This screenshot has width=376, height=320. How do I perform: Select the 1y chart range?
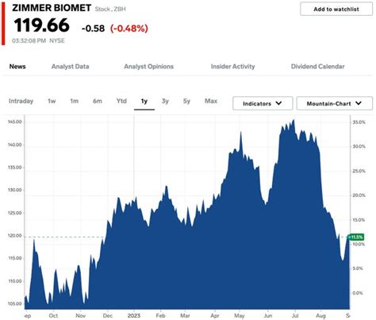point(144,101)
